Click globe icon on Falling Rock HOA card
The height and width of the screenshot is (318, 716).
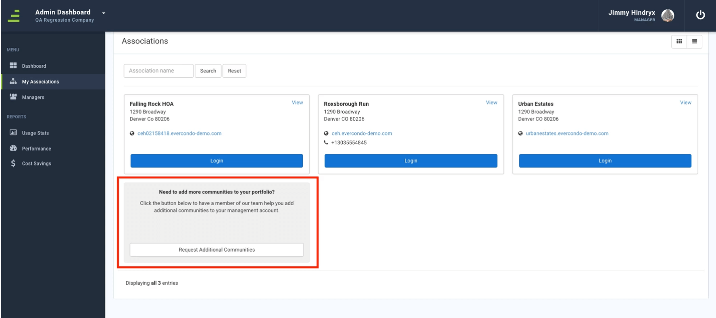click(132, 133)
